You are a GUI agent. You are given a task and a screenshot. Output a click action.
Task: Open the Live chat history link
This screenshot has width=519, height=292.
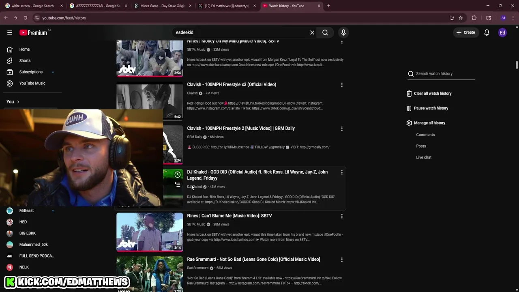pyautogui.click(x=424, y=157)
